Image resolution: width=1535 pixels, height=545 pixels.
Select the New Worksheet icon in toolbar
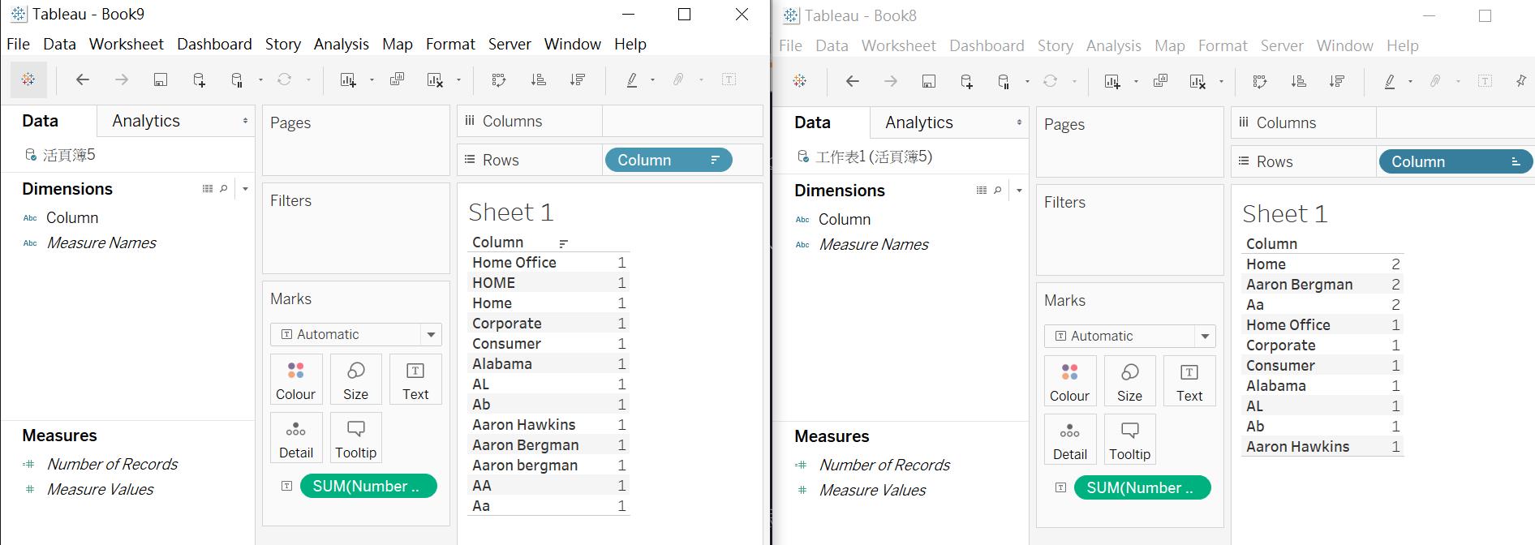click(350, 79)
